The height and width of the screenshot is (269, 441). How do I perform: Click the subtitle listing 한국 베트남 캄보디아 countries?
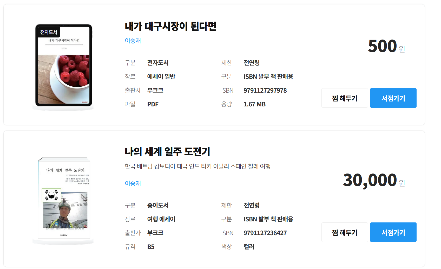[x=198, y=166]
